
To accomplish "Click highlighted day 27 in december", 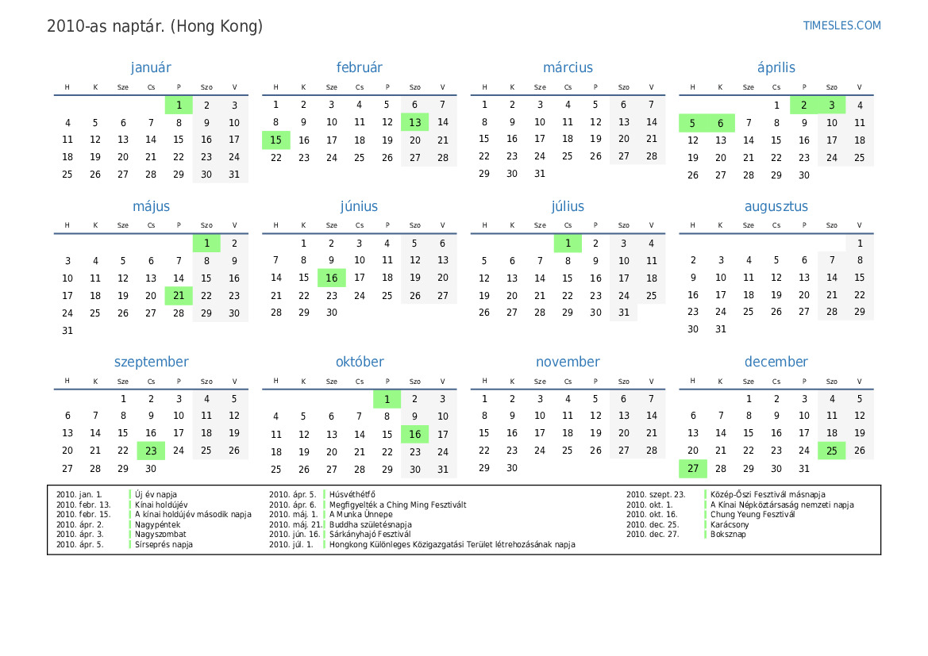I will (692, 469).
